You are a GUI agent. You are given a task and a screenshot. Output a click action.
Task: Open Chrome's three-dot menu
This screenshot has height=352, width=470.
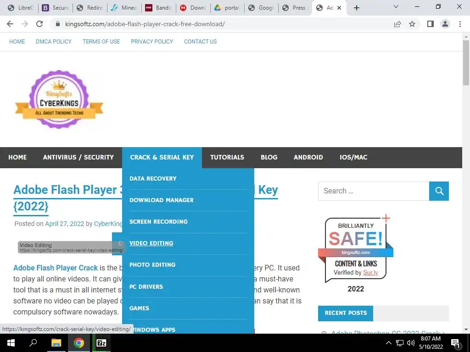click(460, 24)
